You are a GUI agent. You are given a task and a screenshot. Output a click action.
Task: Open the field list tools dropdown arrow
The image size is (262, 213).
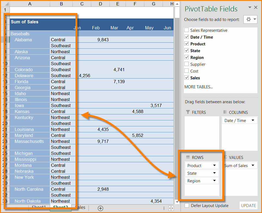point(255,19)
